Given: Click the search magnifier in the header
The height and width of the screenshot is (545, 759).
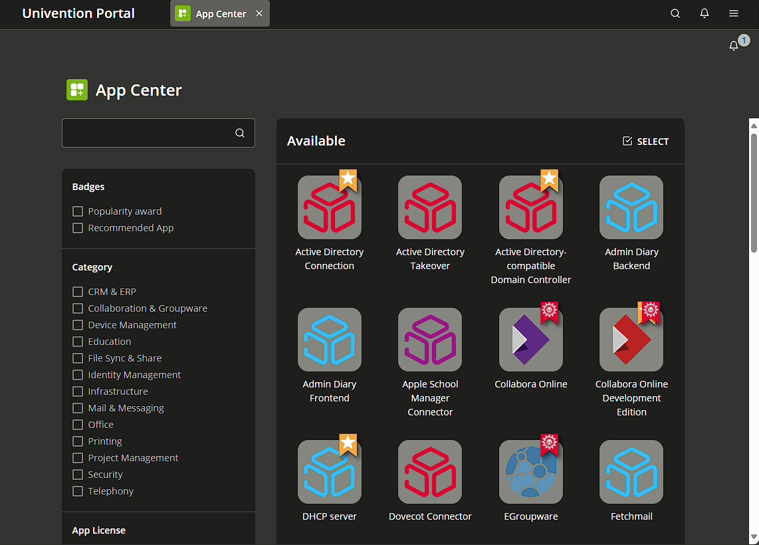Looking at the screenshot, I should [675, 13].
